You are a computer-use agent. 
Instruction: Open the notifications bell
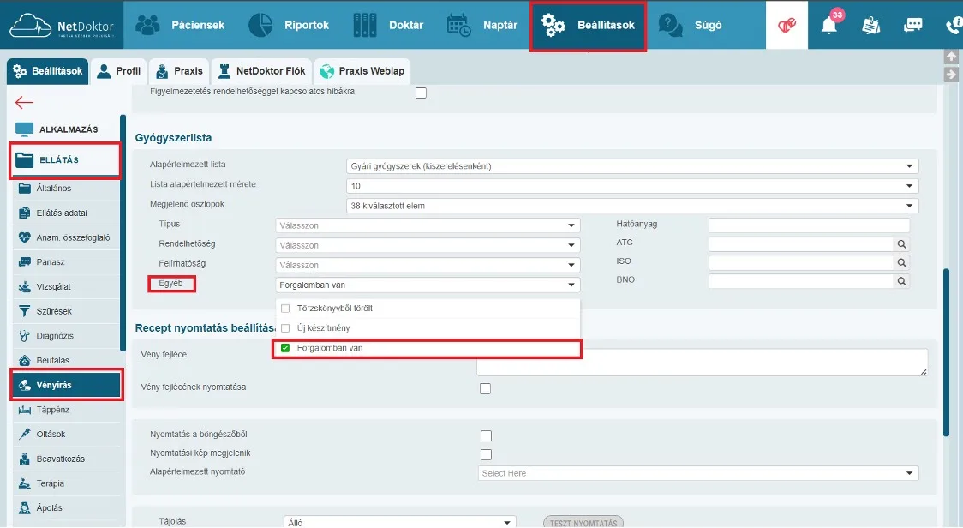click(x=829, y=25)
